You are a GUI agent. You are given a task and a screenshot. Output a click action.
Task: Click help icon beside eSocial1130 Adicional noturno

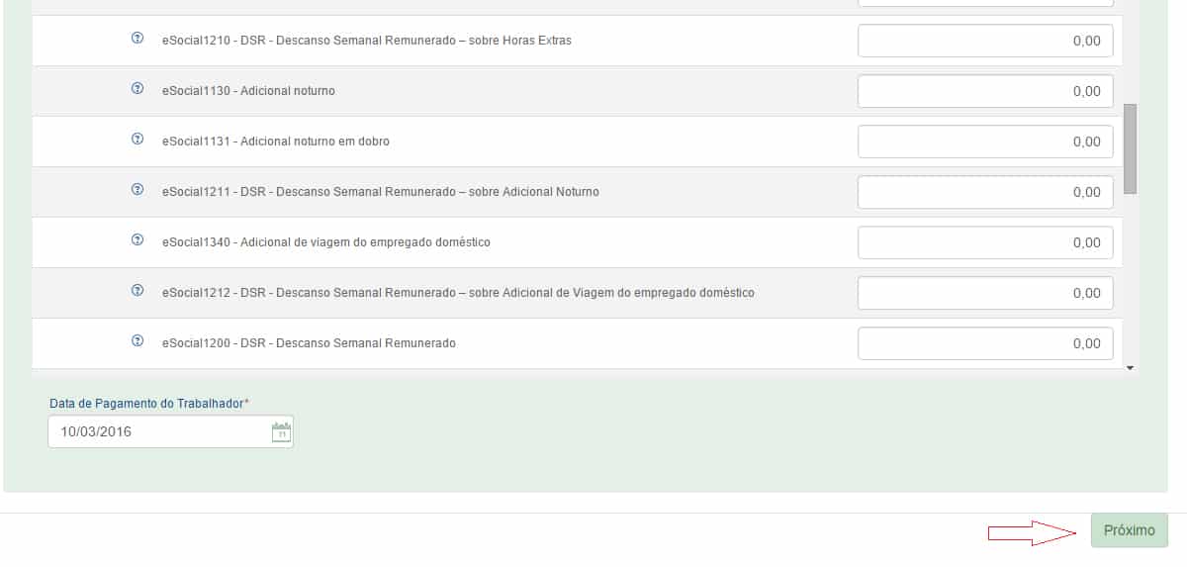pos(137,90)
